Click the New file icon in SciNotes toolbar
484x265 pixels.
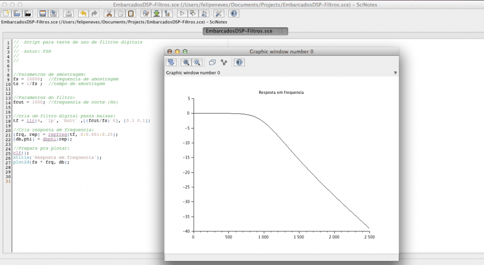(7, 14)
